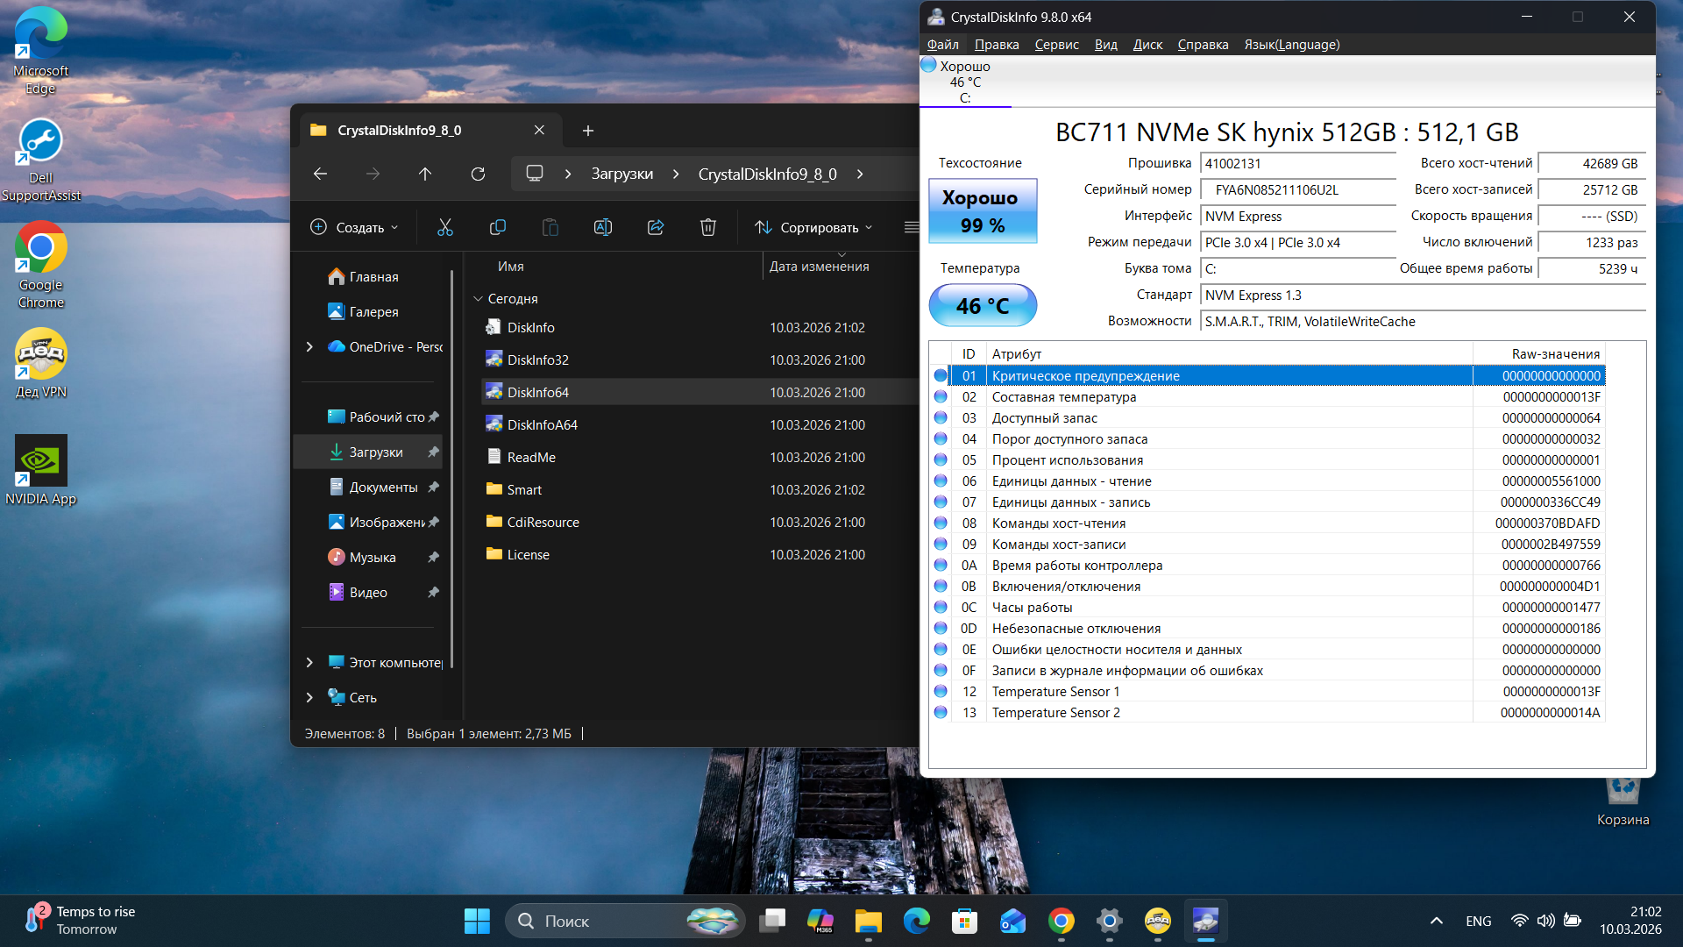Click Загрузки in the address breadcrumb

point(621,174)
